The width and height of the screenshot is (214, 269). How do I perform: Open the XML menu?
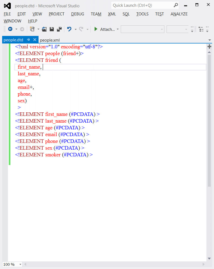[112, 14]
